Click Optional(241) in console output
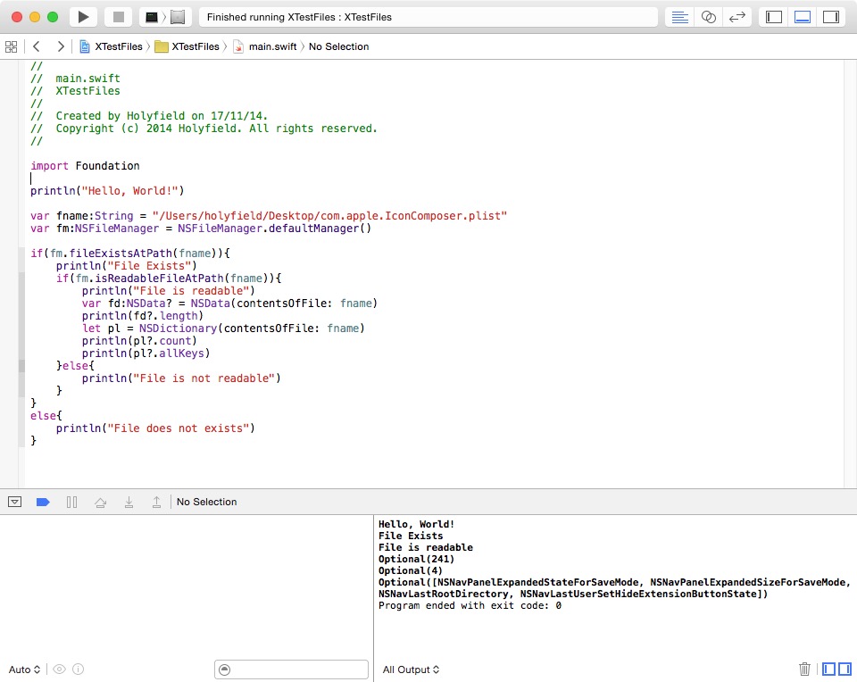 417,559
